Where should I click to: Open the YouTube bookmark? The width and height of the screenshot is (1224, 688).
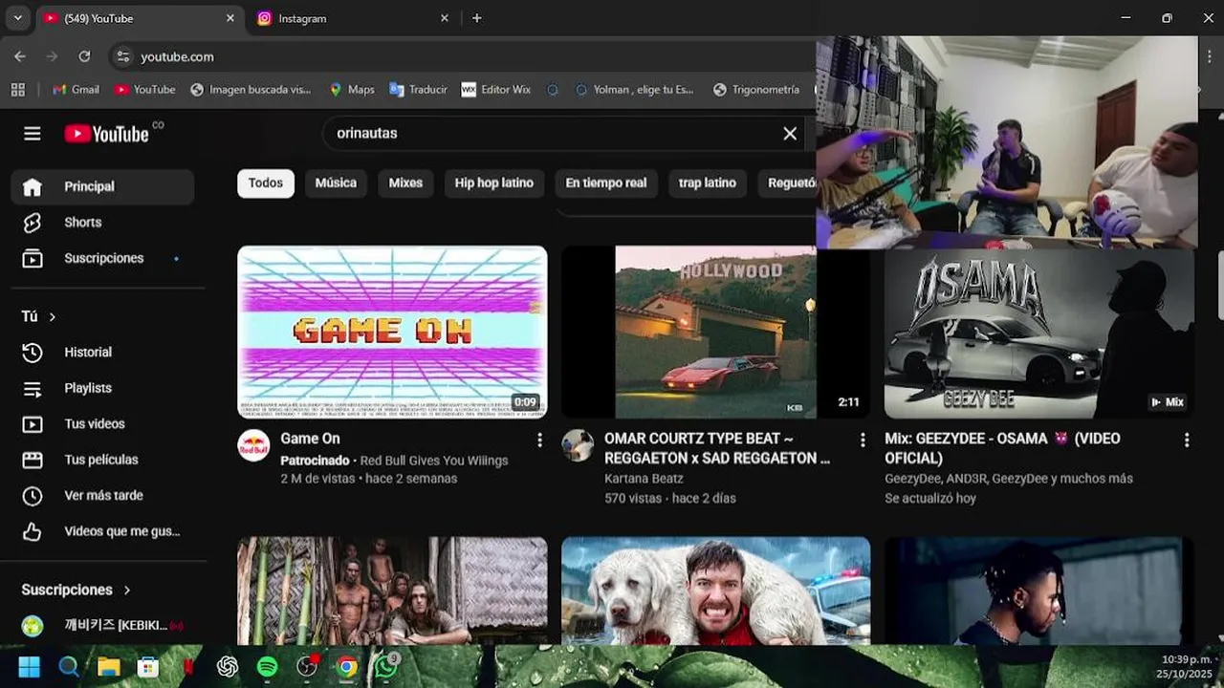(x=144, y=89)
